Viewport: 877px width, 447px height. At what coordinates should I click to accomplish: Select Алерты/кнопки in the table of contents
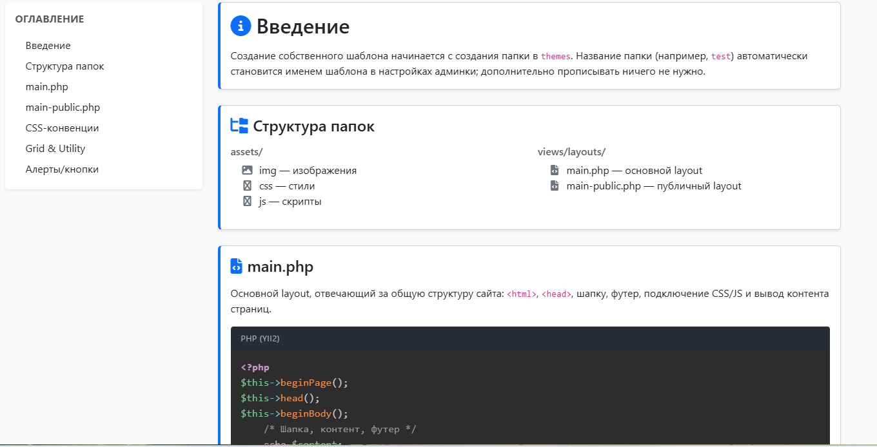pos(62,169)
